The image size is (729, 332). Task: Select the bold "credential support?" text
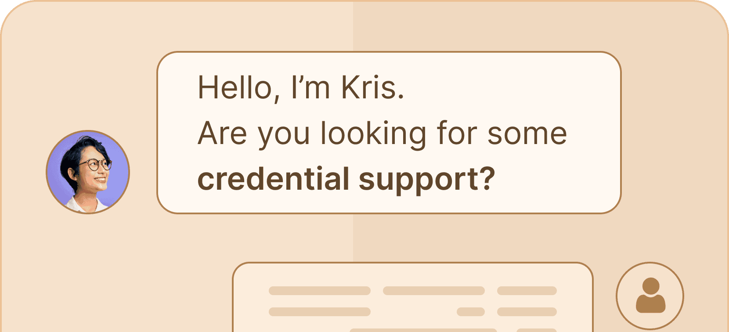(346, 179)
